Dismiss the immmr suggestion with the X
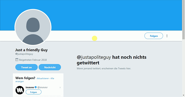185x97 pixels. tap(60, 87)
